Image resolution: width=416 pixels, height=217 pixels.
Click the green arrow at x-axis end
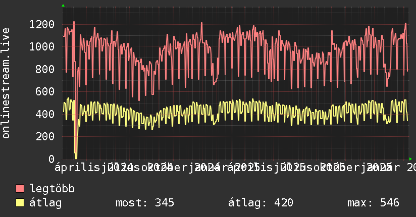click(x=410, y=159)
